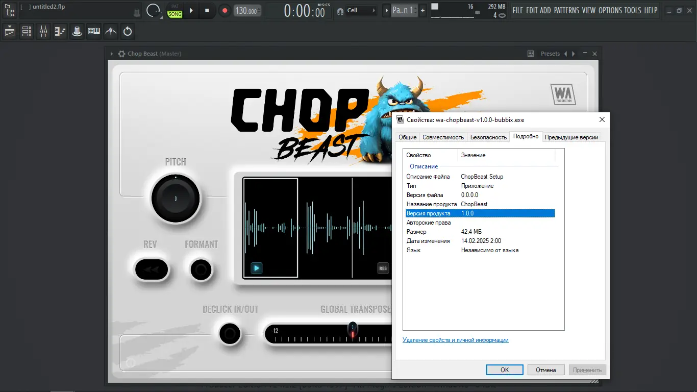Open Chop Beast plugin gear settings

121,54
